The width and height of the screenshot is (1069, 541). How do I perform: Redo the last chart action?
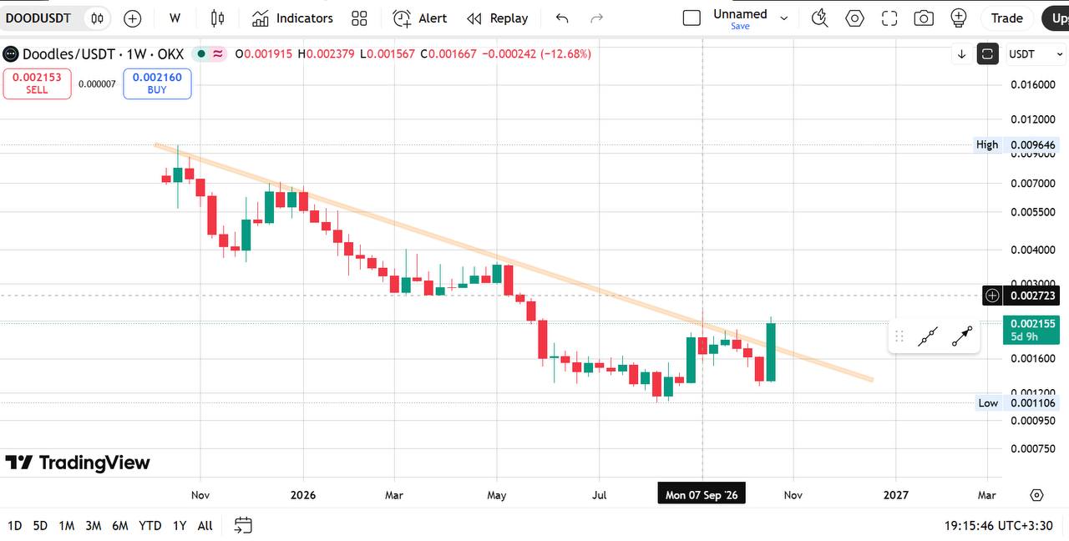pos(596,18)
